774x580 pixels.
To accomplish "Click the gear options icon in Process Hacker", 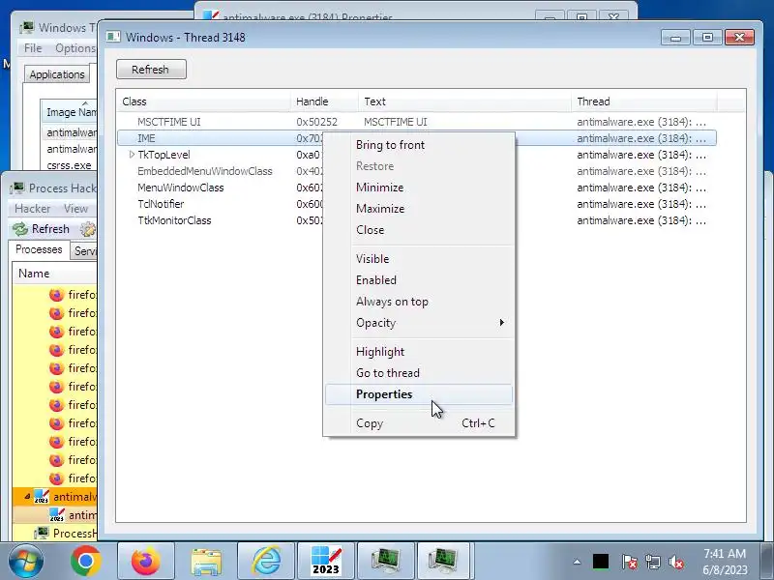I will click(x=88, y=229).
